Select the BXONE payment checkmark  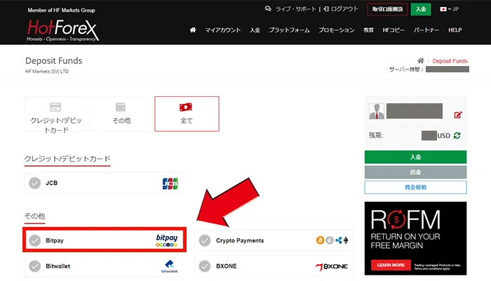[x=205, y=266]
